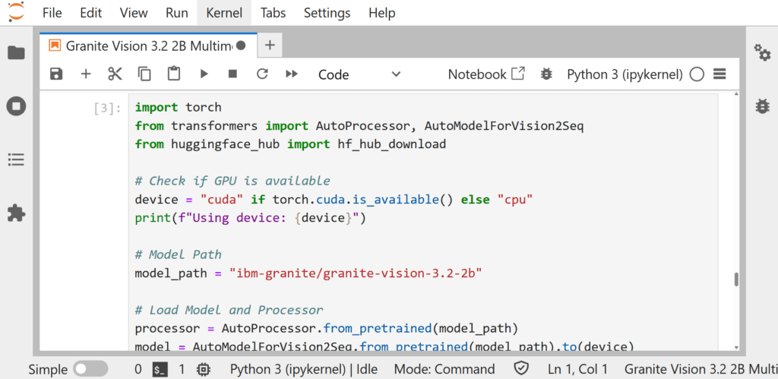Viewport: 778px width, 379px height.
Task: Open the Table of Contents panel
Action: click(x=16, y=159)
